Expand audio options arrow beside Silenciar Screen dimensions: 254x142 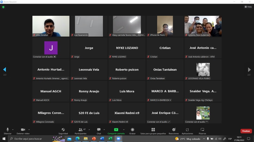pyautogui.click(x=13, y=130)
